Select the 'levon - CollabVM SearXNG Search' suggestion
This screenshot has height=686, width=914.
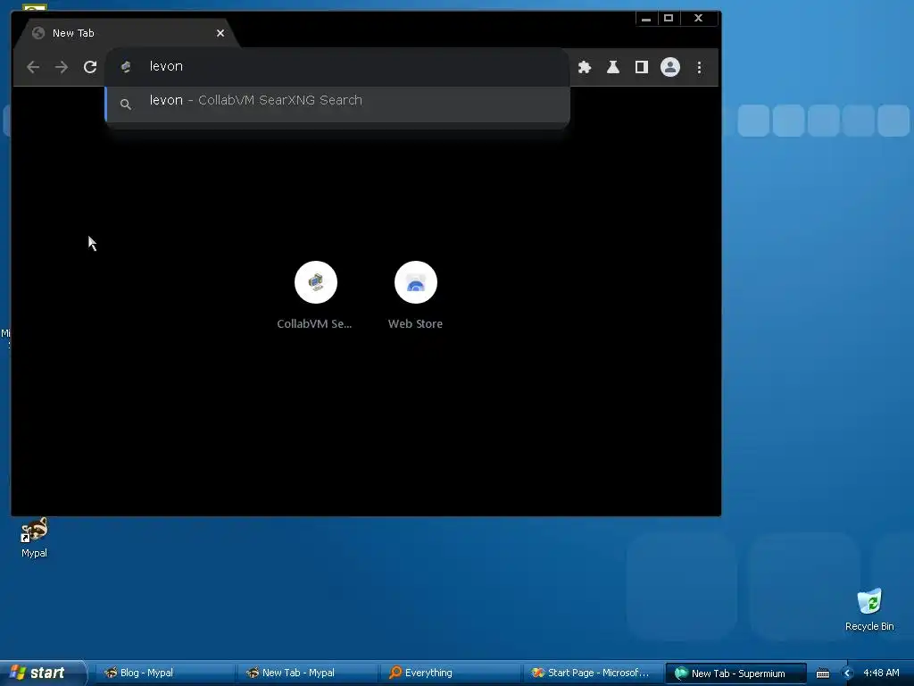[337, 104]
